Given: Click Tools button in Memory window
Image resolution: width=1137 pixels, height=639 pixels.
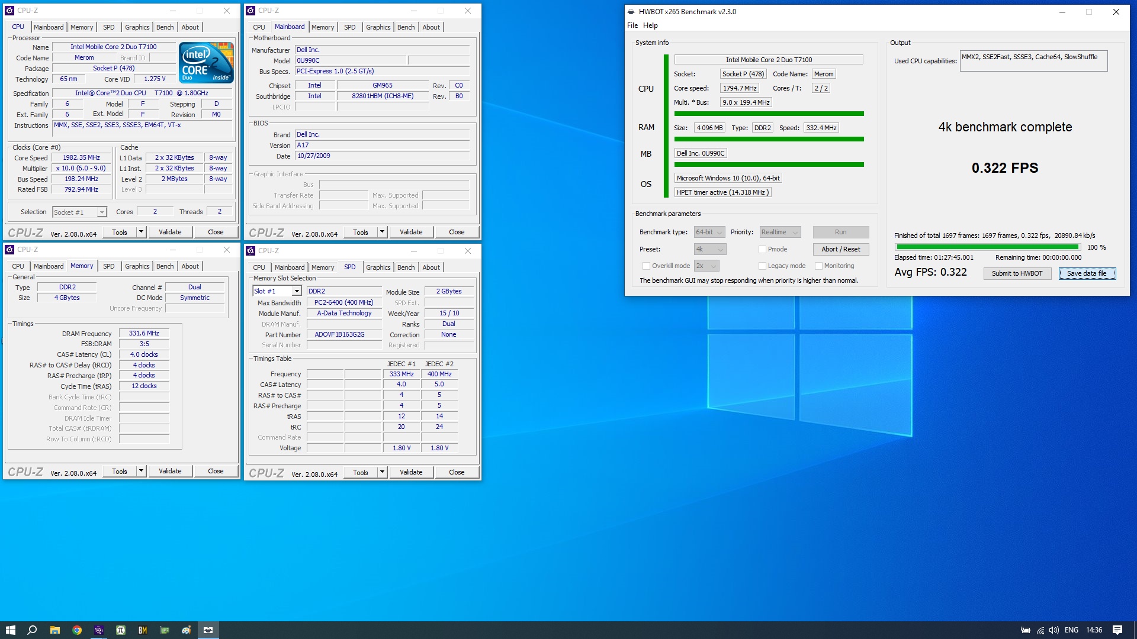Looking at the screenshot, I should 120,471.
